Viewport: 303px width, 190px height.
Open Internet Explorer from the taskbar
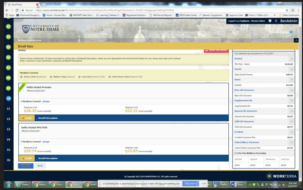18,184
